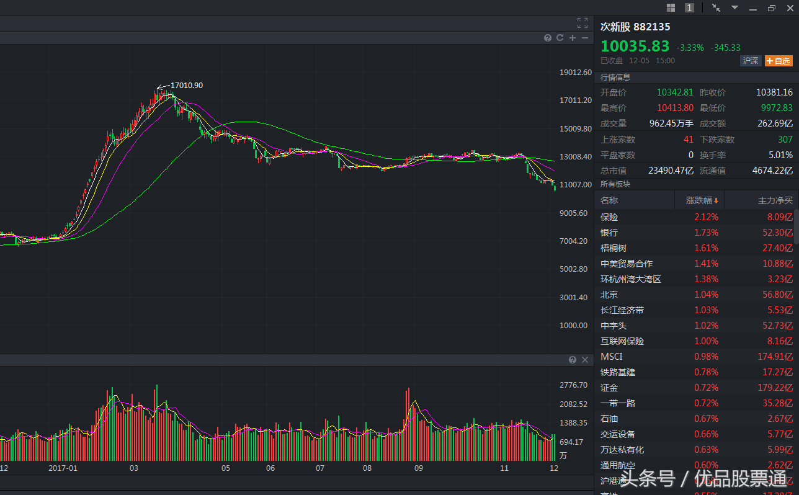Screen dimensions: 799x495
Task: Click the 银行 net inflow 52.30亿
Action: pyautogui.click(x=779, y=233)
